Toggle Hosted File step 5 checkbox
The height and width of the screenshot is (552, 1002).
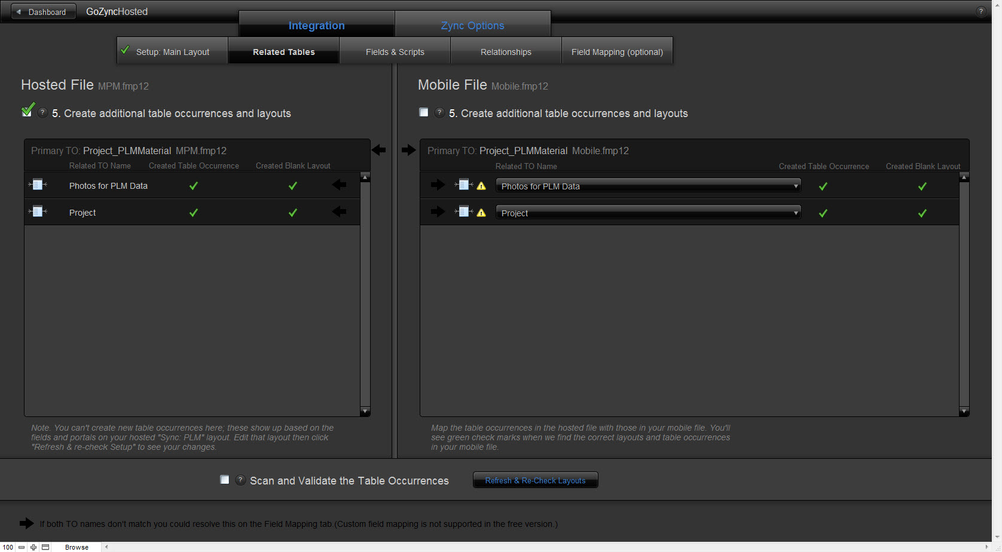point(26,112)
